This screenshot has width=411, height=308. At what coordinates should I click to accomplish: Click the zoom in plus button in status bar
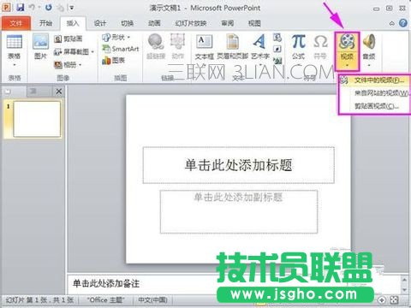coord(382,300)
